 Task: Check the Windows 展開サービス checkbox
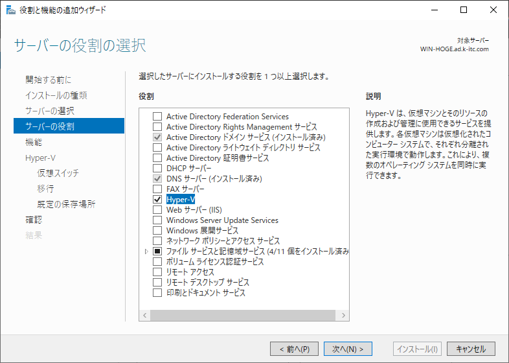click(x=157, y=230)
